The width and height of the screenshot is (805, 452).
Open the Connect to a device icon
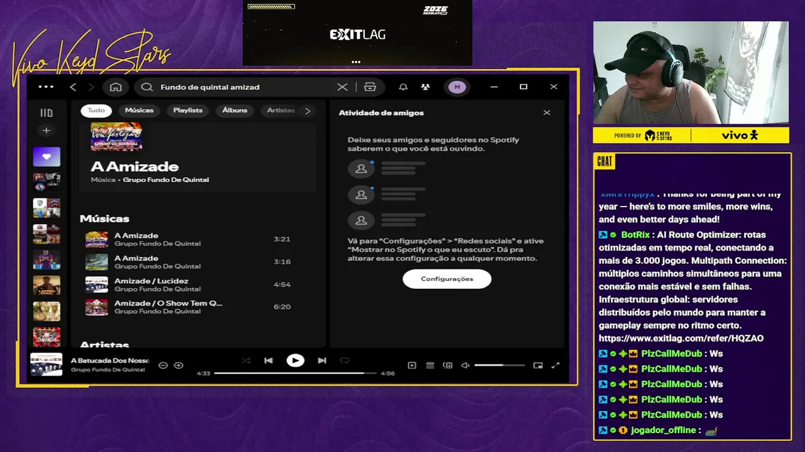click(x=448, y=365)
